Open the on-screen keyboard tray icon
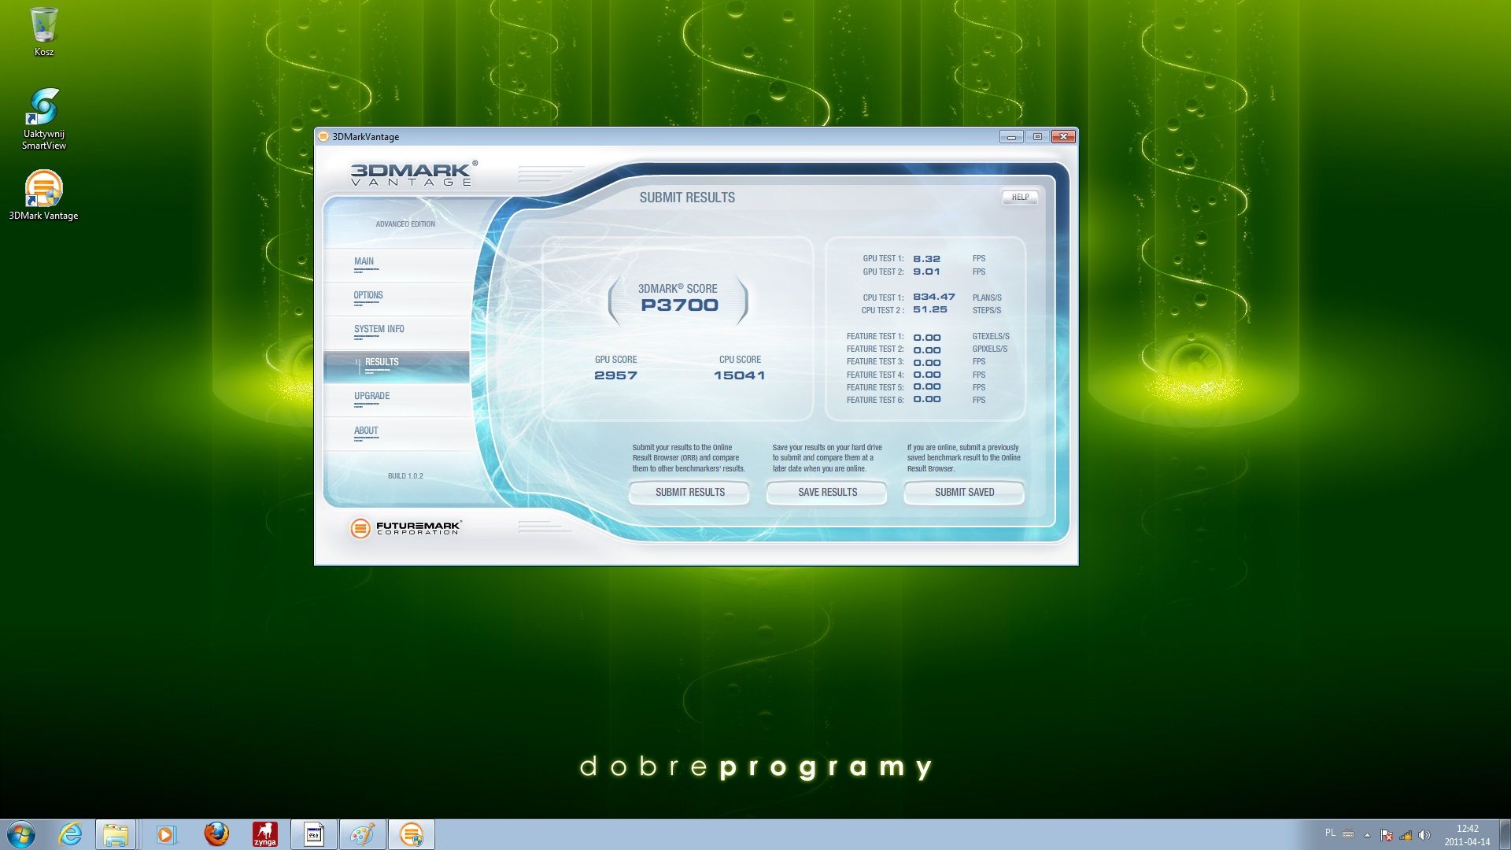 tap(1348, 834)
